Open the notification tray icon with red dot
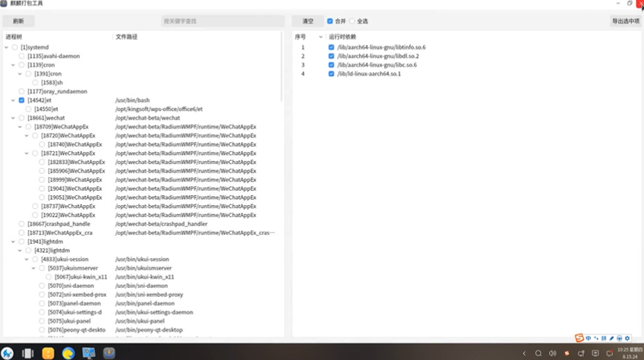644x360 pixels. pyautogui.click(x=610, y=353)
